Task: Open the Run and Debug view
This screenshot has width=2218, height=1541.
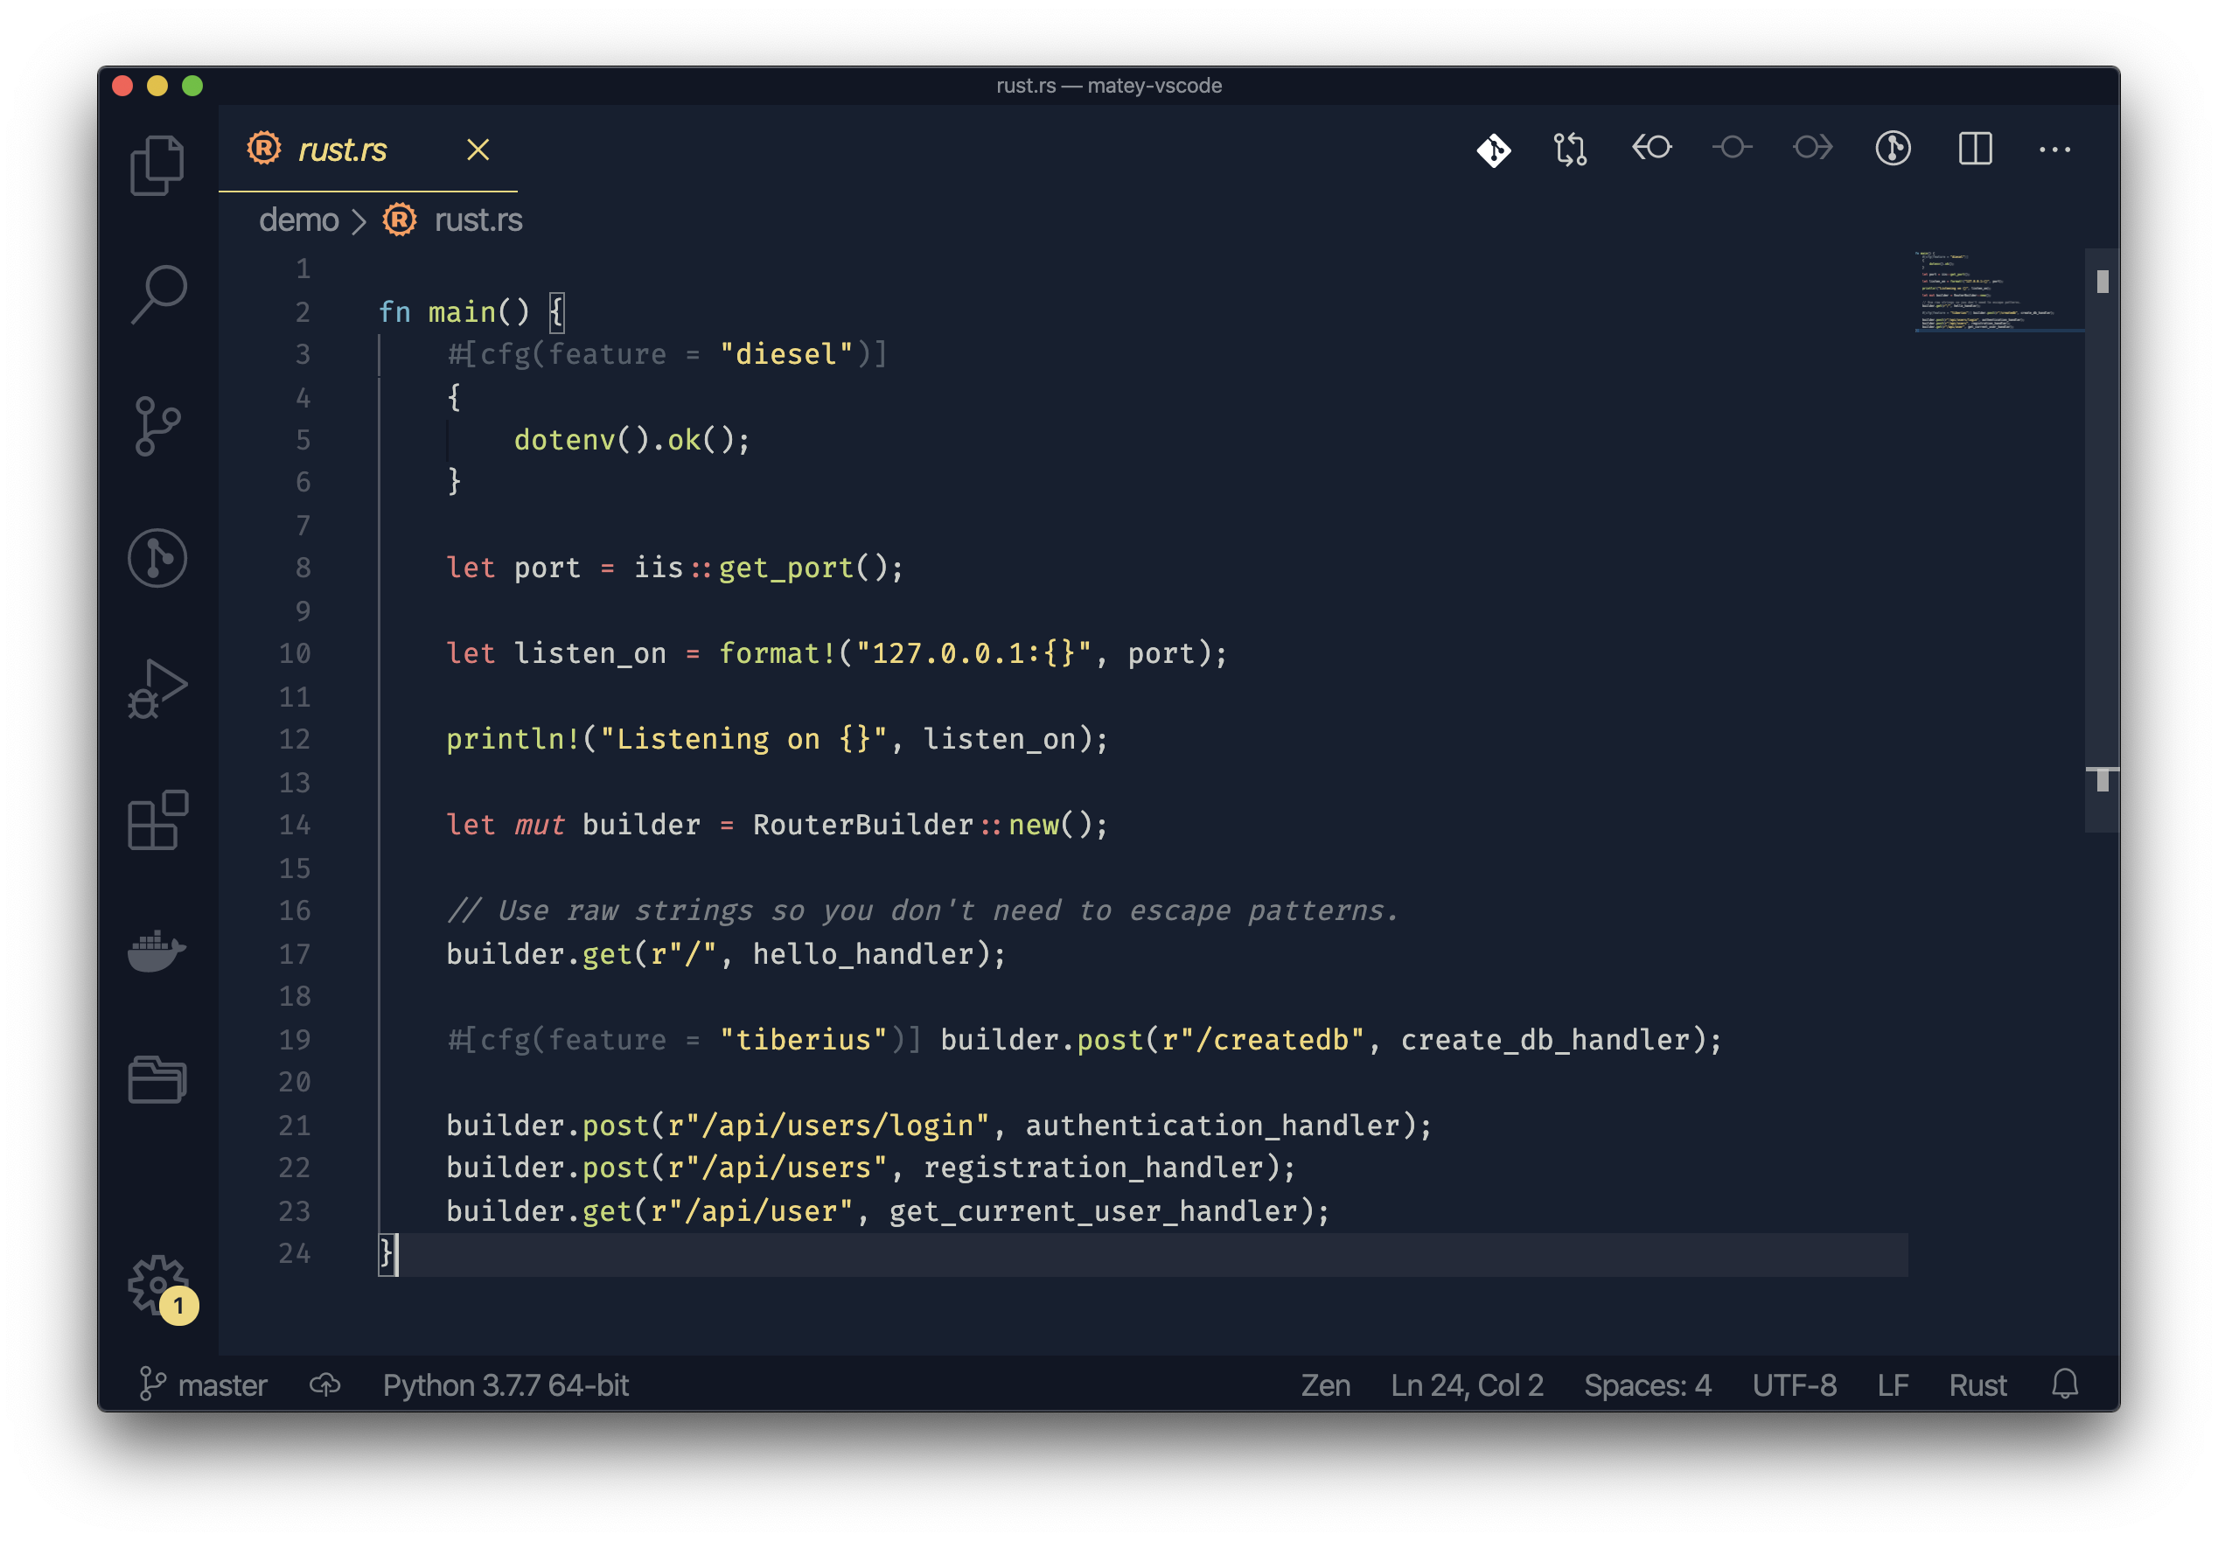Action: click(157, 689)
